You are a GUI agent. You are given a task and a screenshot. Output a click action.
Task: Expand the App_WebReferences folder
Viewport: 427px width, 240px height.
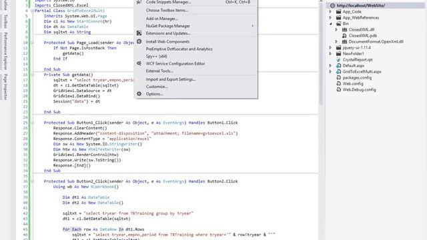coord(331,18)
